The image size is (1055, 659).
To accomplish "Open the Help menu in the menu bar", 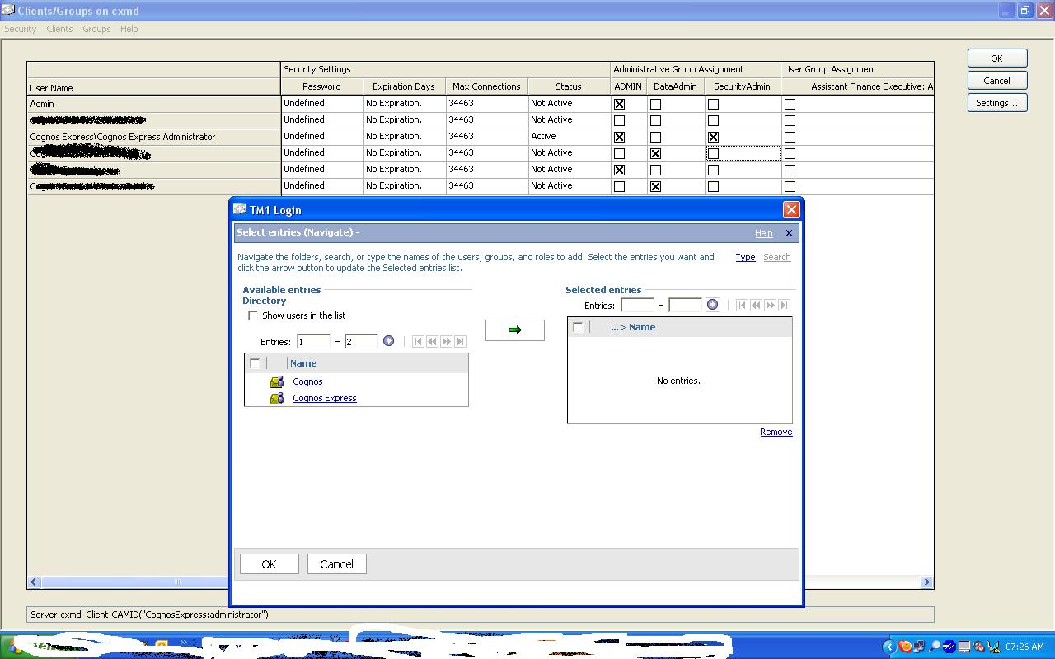I will (x=129, y=29).
